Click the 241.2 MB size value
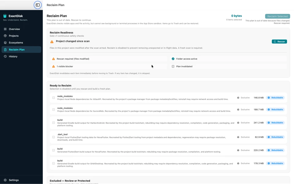Viewport: 294px width, 184px height. point(258,123)
